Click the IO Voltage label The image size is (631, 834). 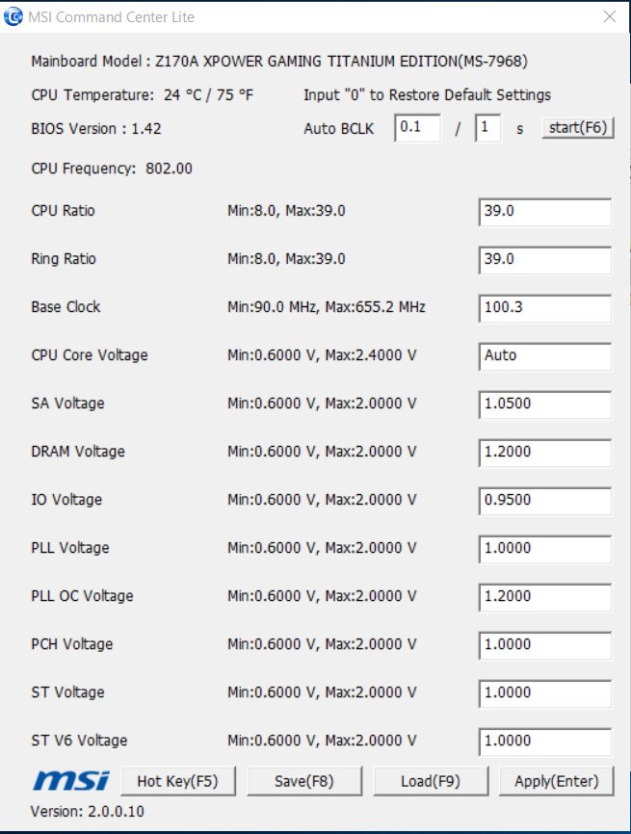click(66, 500)
